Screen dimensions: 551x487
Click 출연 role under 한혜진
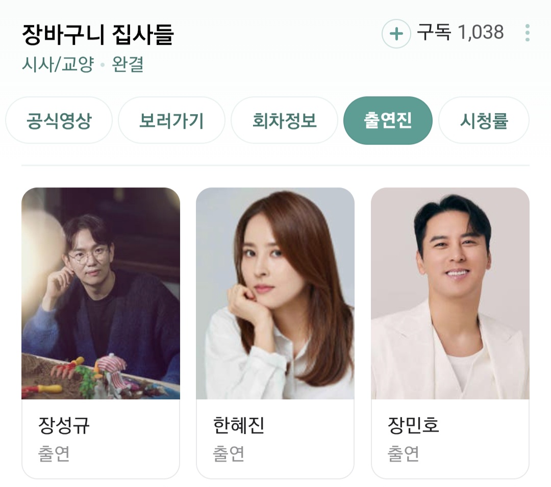[x=229, y=453]
